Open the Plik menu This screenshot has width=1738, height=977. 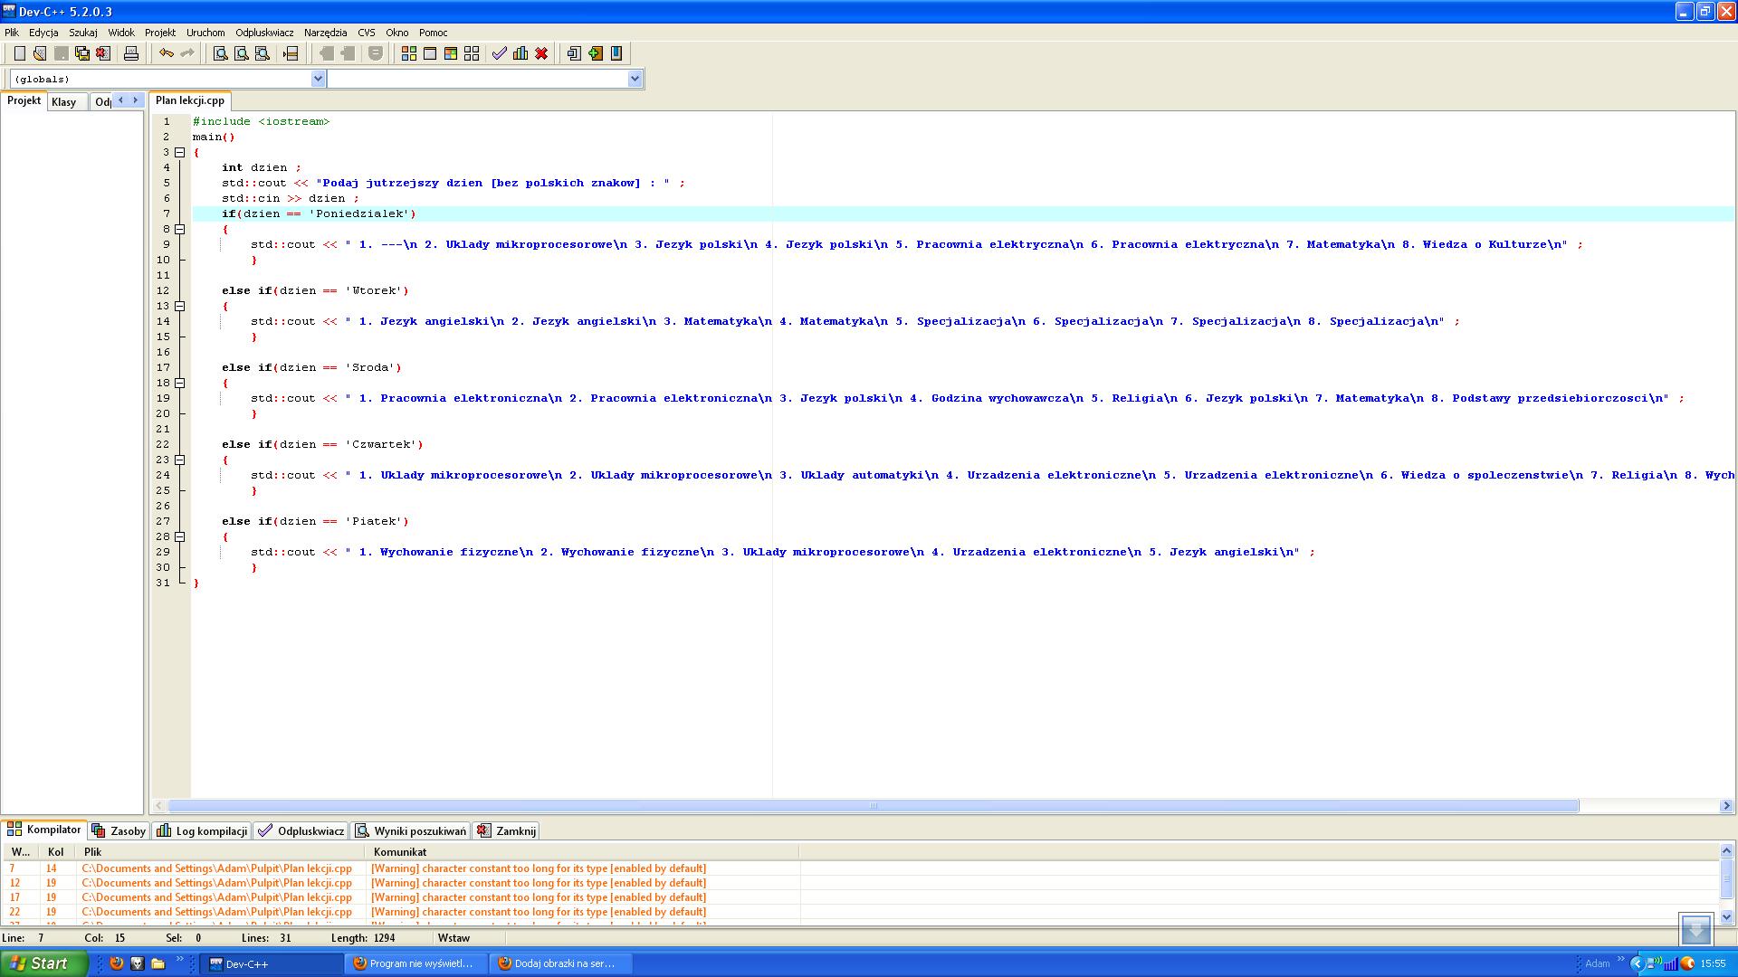point(12,33)
